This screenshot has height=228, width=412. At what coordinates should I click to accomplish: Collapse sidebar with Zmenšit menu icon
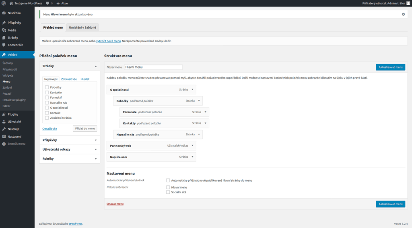(4, 144)
